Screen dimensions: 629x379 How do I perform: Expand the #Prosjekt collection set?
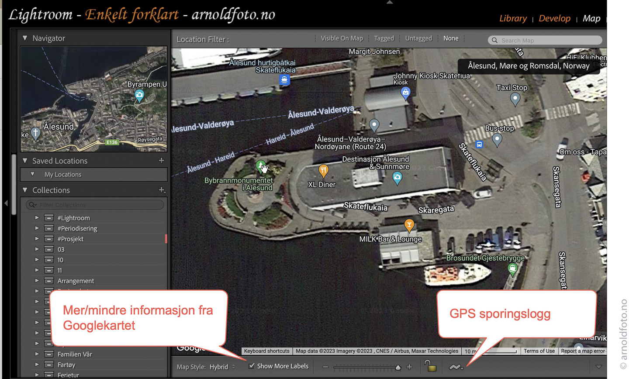37,238
